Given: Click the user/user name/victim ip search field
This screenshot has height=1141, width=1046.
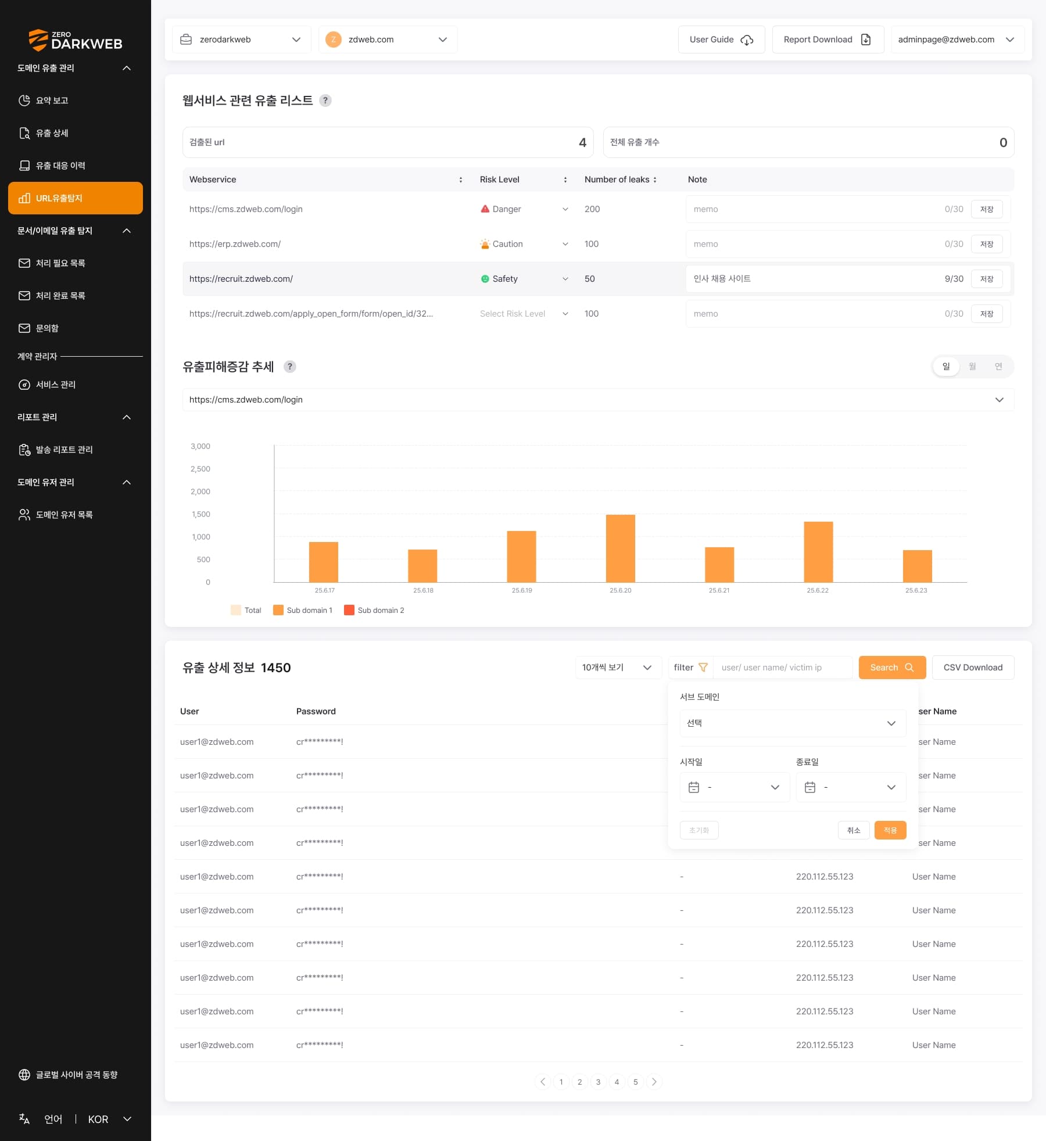Looking at the screenshot, I should point(783,668).
